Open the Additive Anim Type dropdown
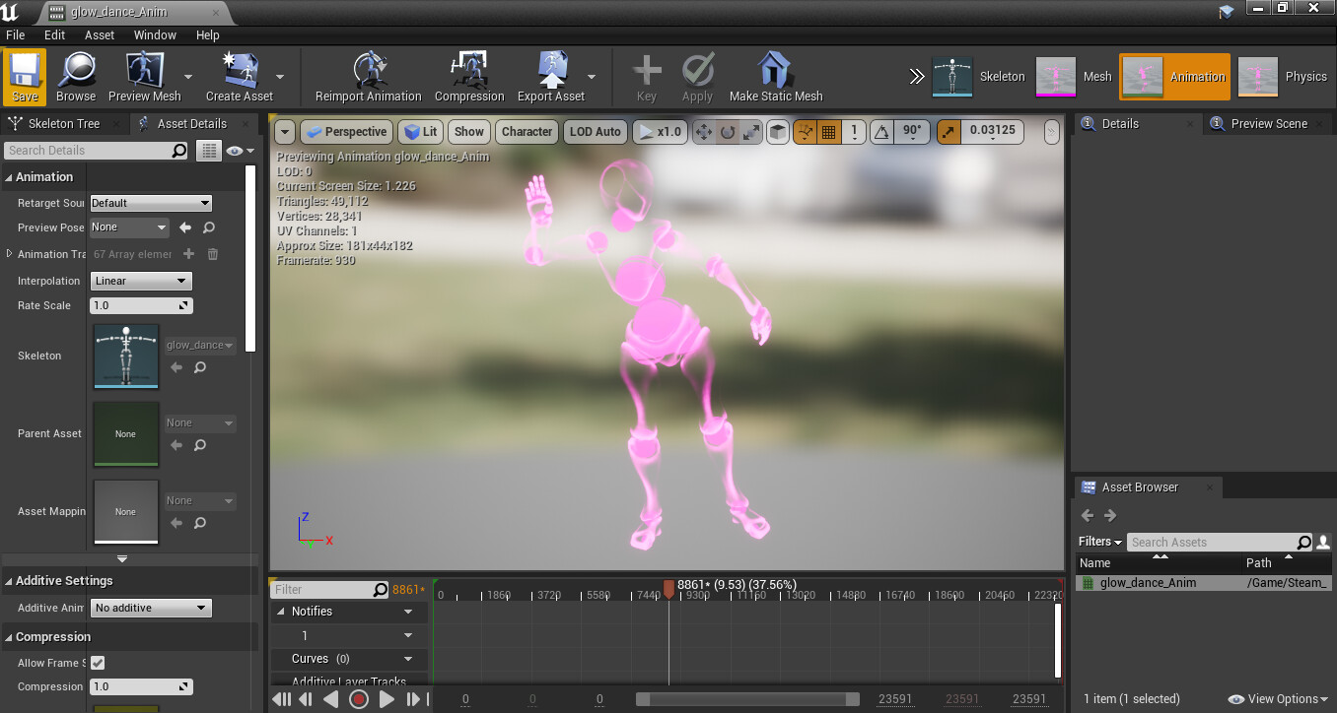 click(151, 608)
